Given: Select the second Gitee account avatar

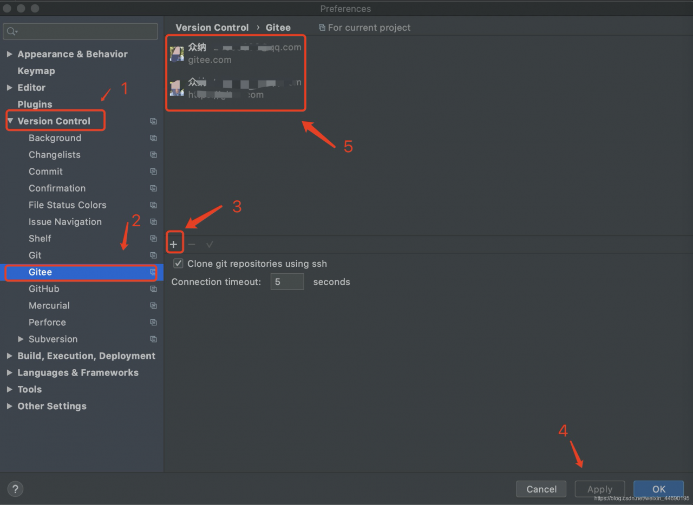Looking at the screenshot, I should (177, 88).
